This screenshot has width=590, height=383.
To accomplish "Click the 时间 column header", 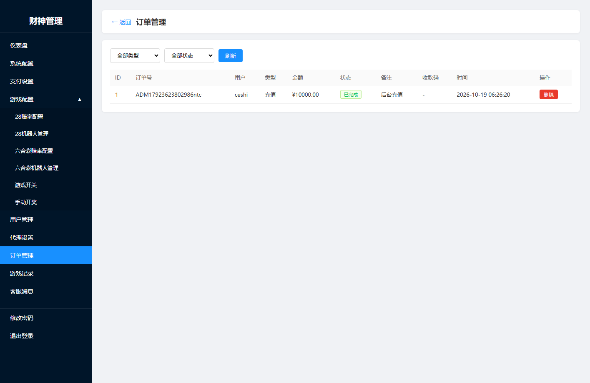I will (x=462, y=78).
